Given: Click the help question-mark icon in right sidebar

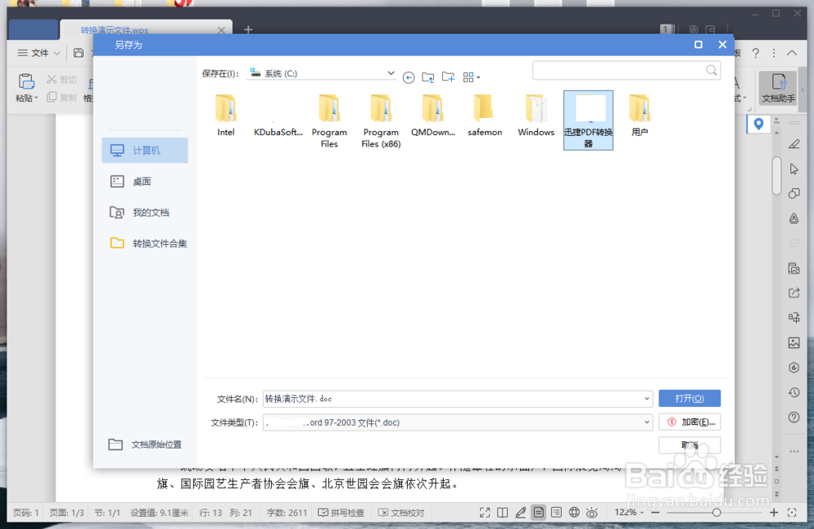Looking at the screenshot, I should click(794, 418).
